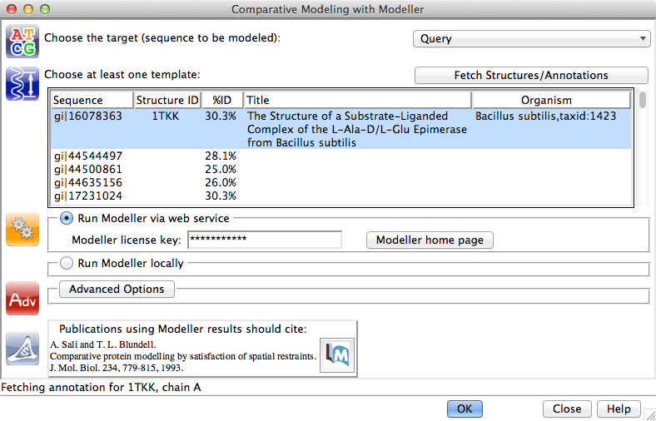656x421 pixels.
Task: Click the template list vertical scrollbar
Action: click(x=643, y=150)
